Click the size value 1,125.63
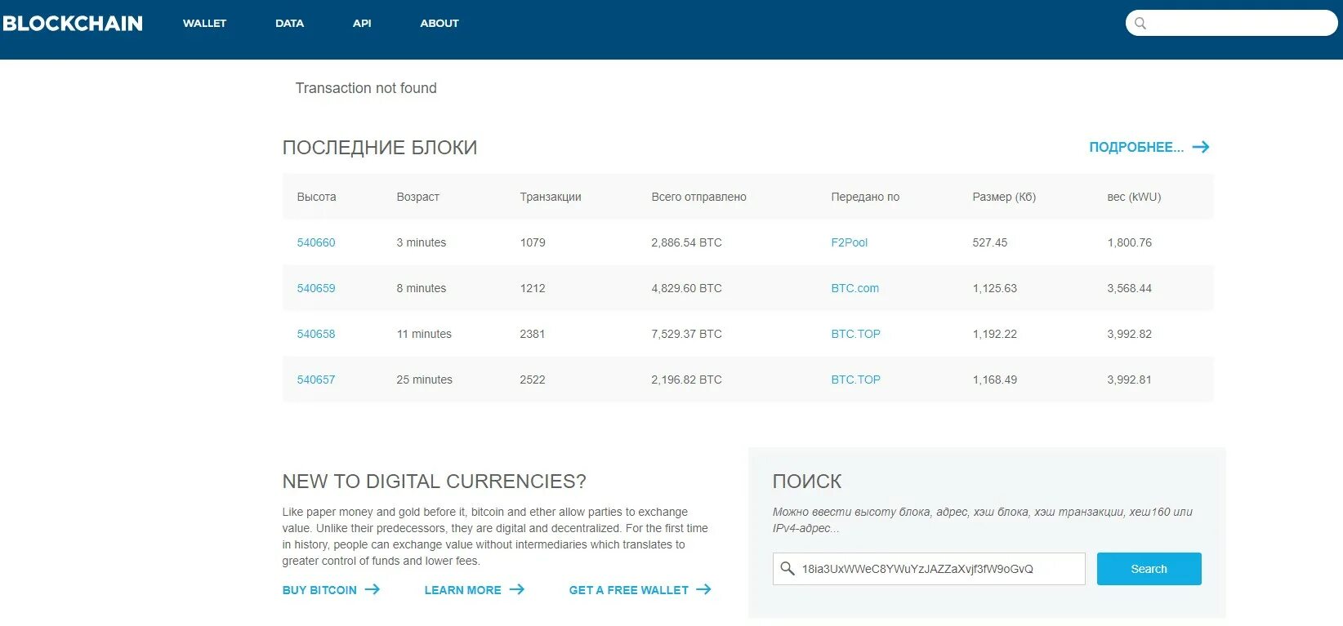 tap(995, 288)
